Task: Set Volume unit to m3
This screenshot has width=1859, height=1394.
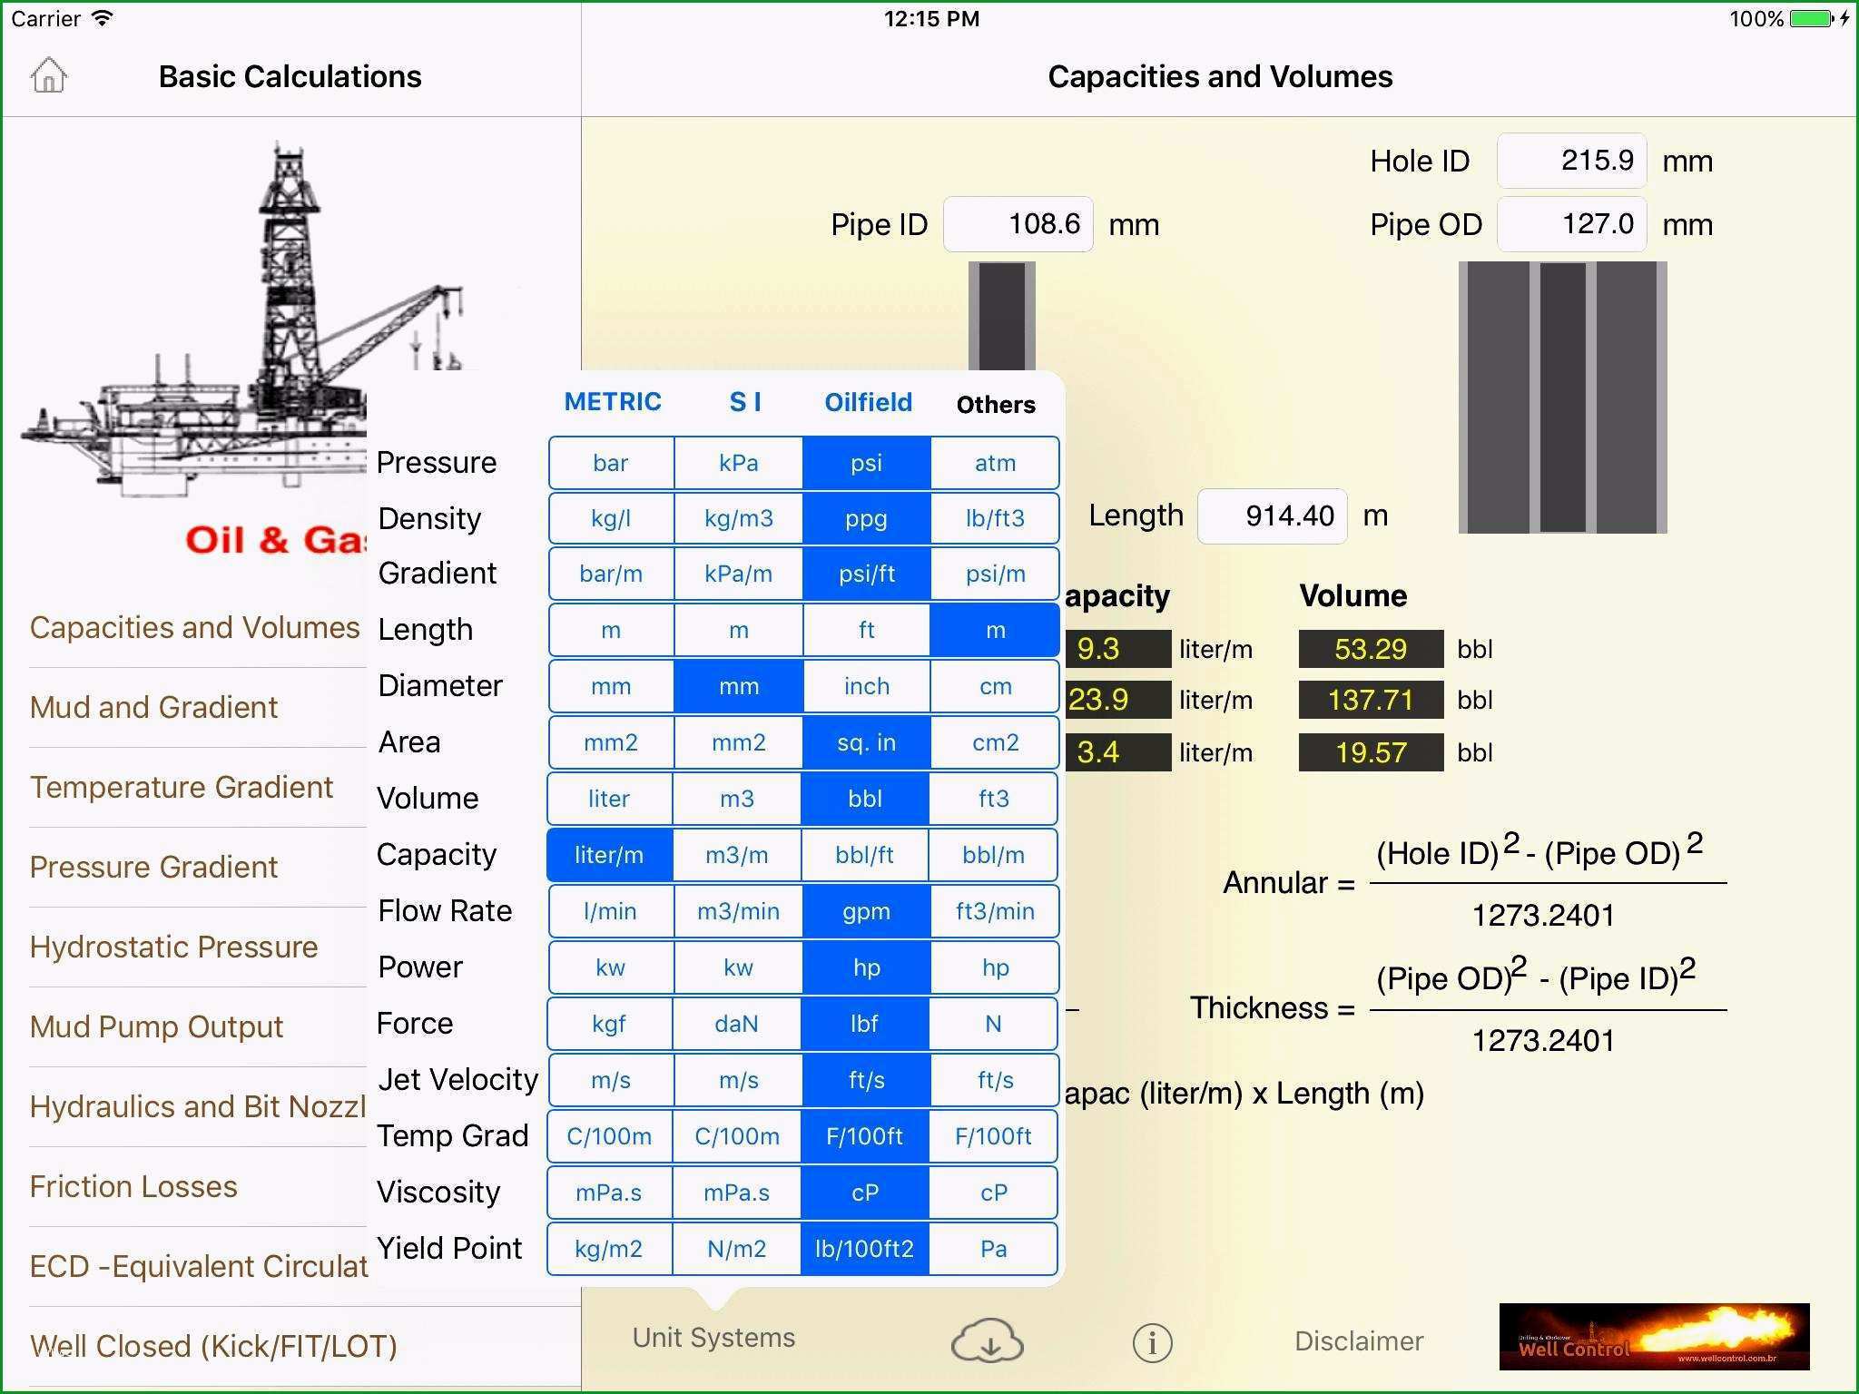Action: [737, 800]
